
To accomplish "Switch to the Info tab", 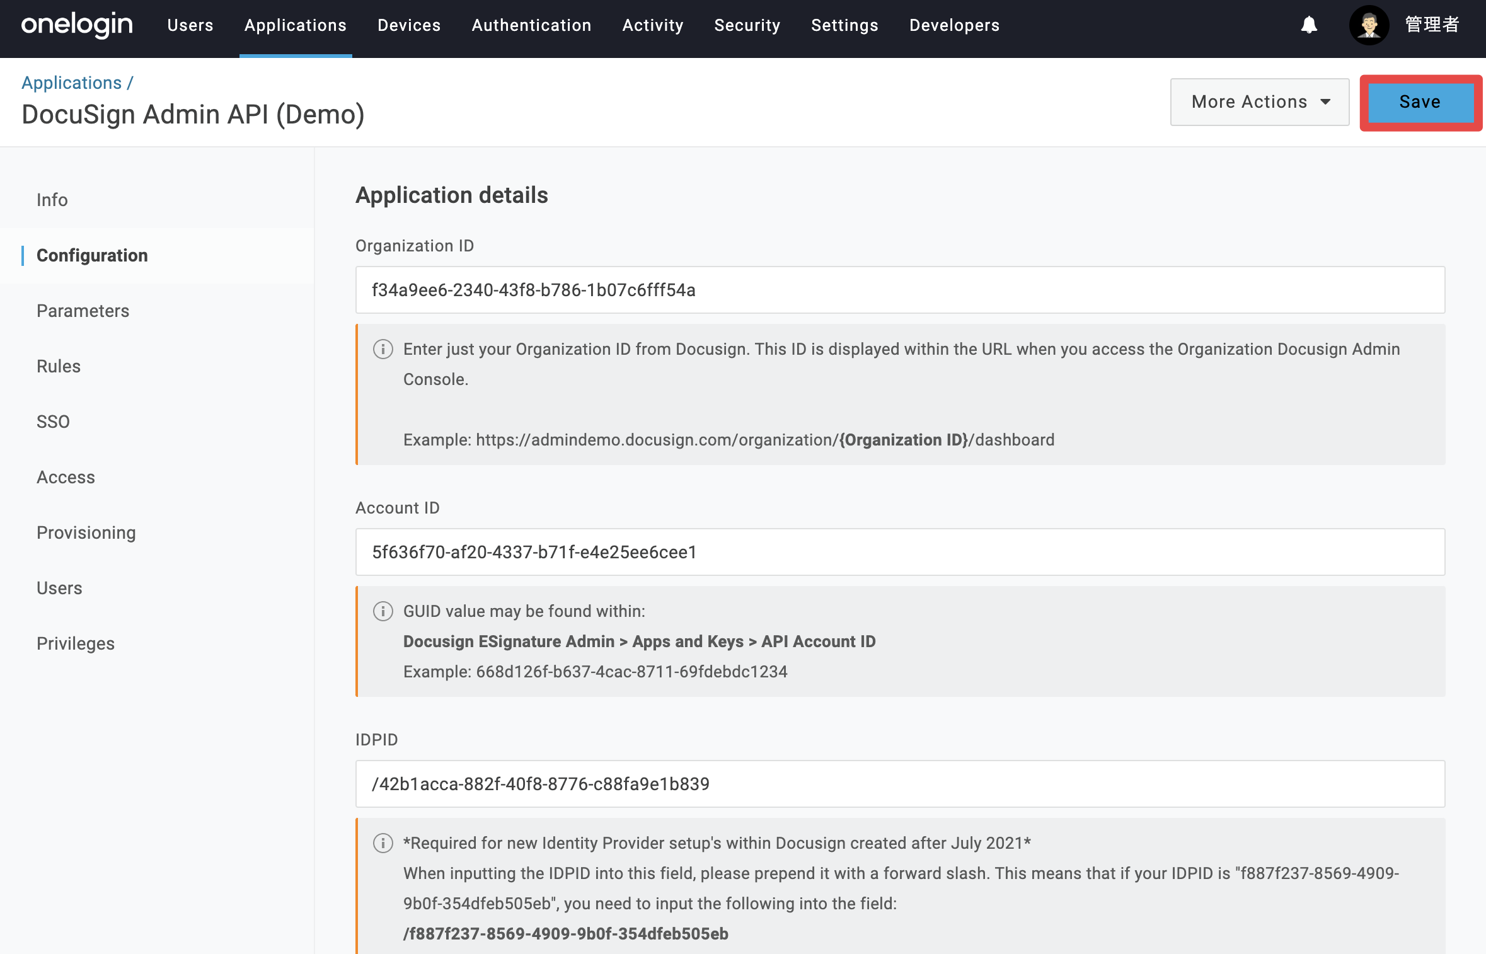I will click(52, 200).
